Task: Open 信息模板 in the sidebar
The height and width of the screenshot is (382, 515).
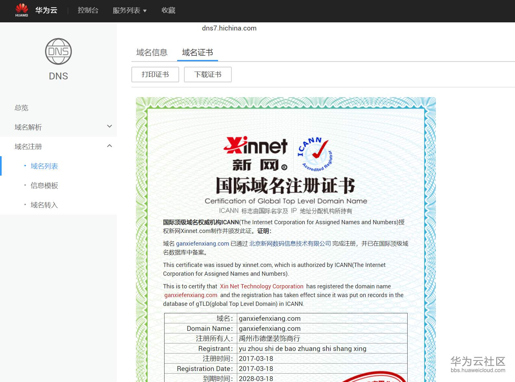Action: (44, 185)
